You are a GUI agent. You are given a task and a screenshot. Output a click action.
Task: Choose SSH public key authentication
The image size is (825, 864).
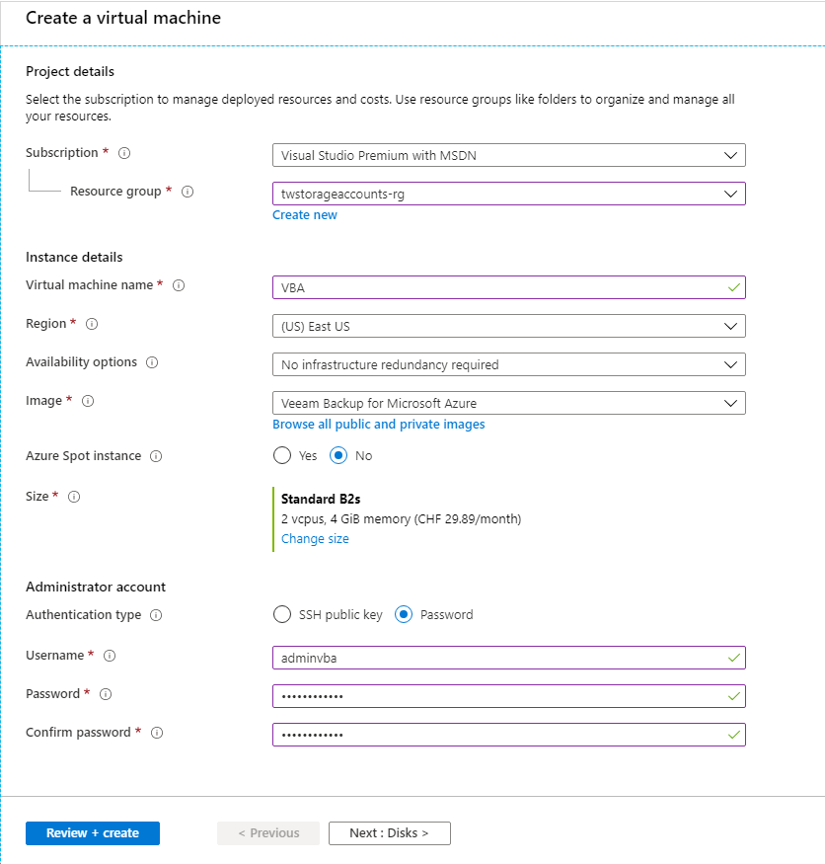click(282, 615)
